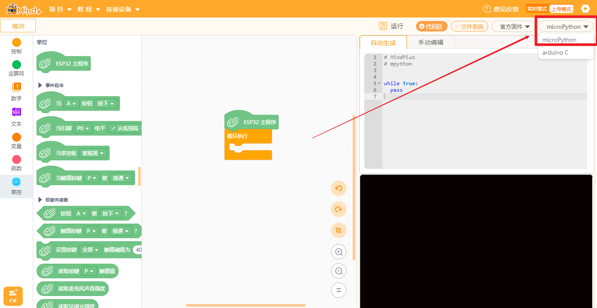Redo the last workspace action
The image size is (597, 308).
pos(338,209)
